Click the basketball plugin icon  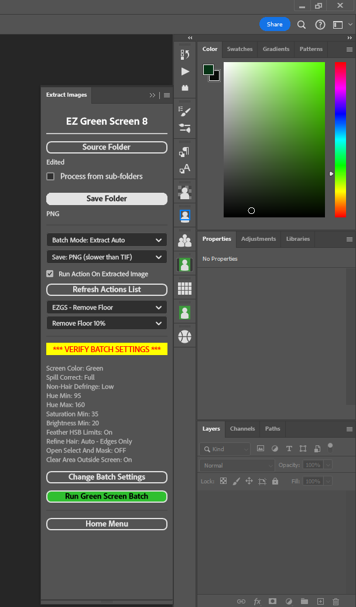coord(185,336)
